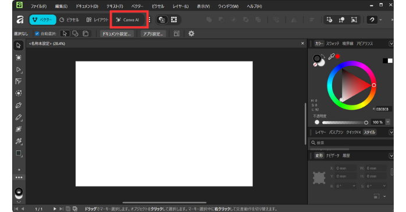406x212 pixels.
Task: Open the R rotation dropdown
Action: point(354,186)
